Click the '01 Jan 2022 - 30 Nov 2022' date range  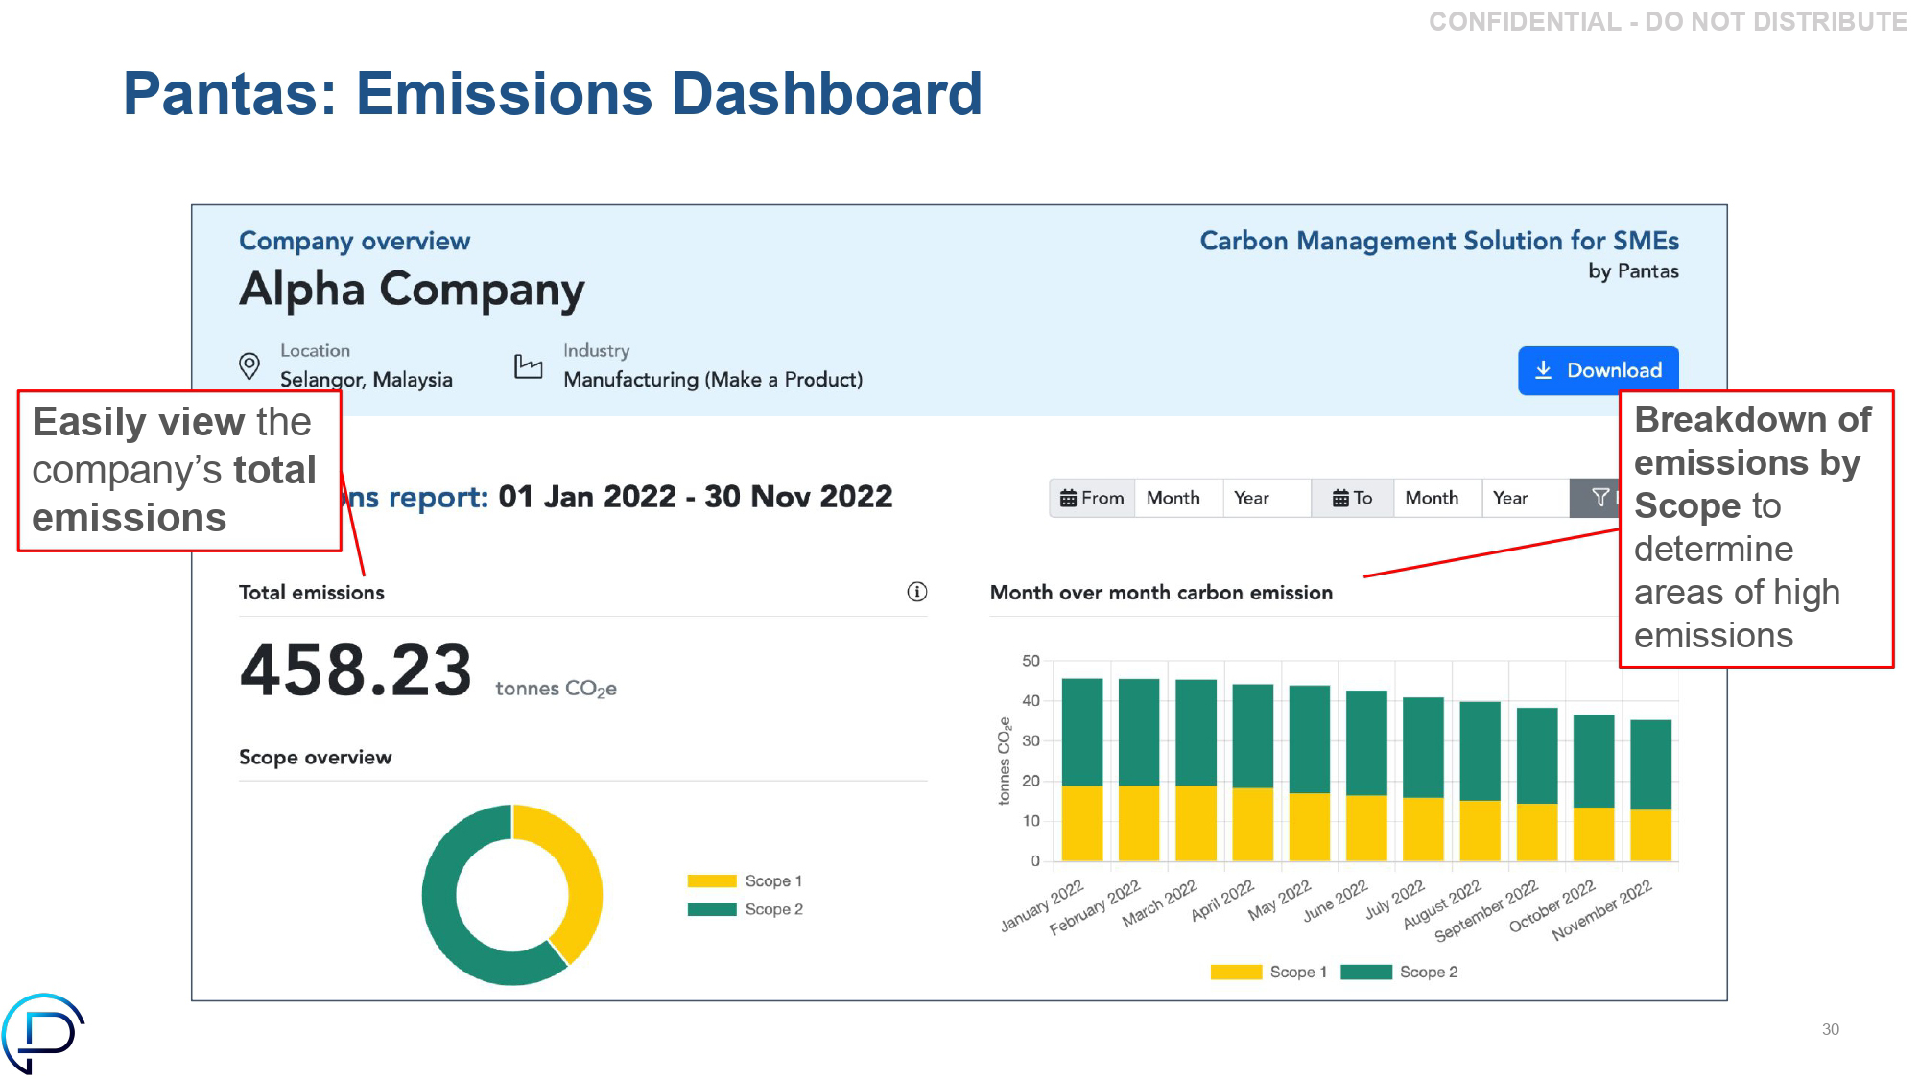click(x=696, y=496)
